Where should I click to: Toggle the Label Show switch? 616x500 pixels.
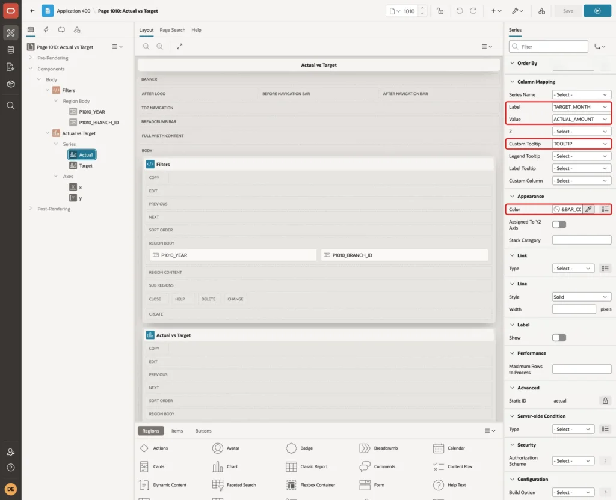tap(559, 338)
